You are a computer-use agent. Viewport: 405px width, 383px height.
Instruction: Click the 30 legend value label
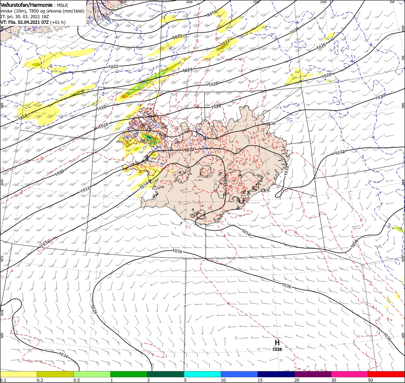coord(334,380)
